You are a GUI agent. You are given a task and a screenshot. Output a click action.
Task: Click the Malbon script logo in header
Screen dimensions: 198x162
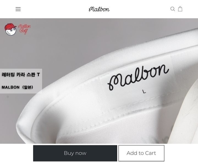99,9
